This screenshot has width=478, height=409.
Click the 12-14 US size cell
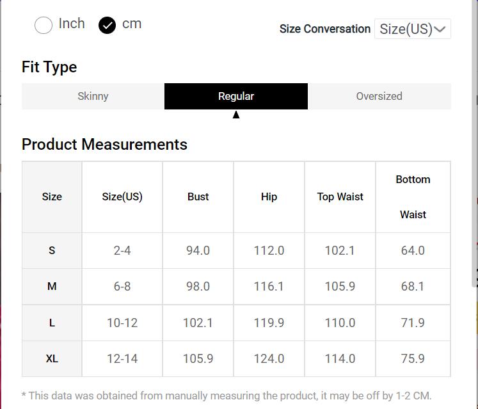click(122, 358)
